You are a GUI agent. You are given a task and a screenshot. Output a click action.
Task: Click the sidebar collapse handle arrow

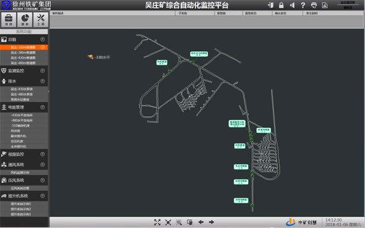pos(49,91)
